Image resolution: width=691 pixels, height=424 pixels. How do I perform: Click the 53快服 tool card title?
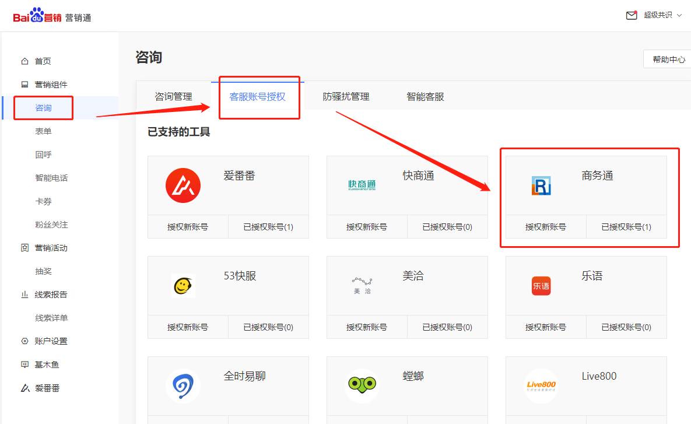(240, 276)
